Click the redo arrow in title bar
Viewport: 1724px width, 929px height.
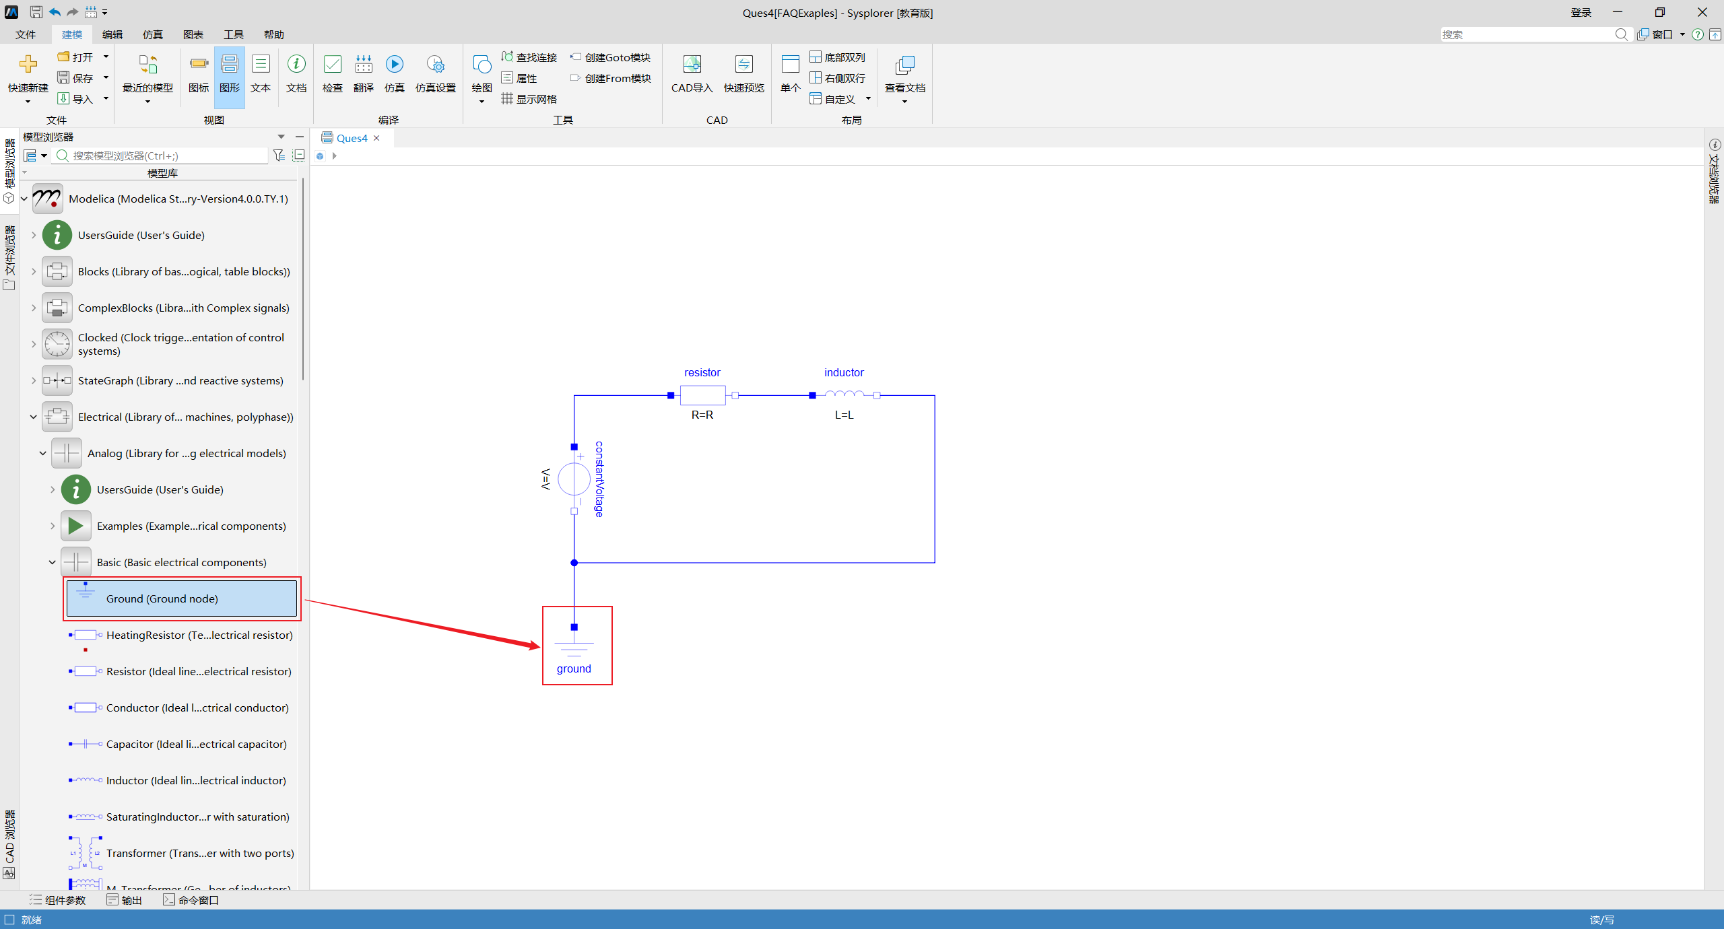(x=73, y=12)
